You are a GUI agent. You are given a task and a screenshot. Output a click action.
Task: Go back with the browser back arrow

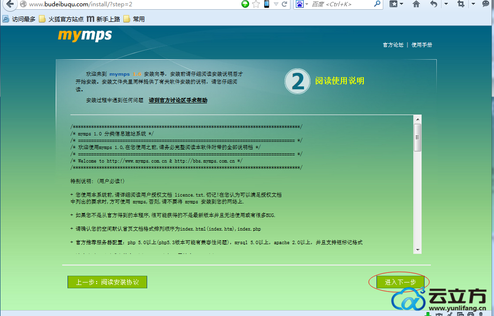(x=9, y=4)
